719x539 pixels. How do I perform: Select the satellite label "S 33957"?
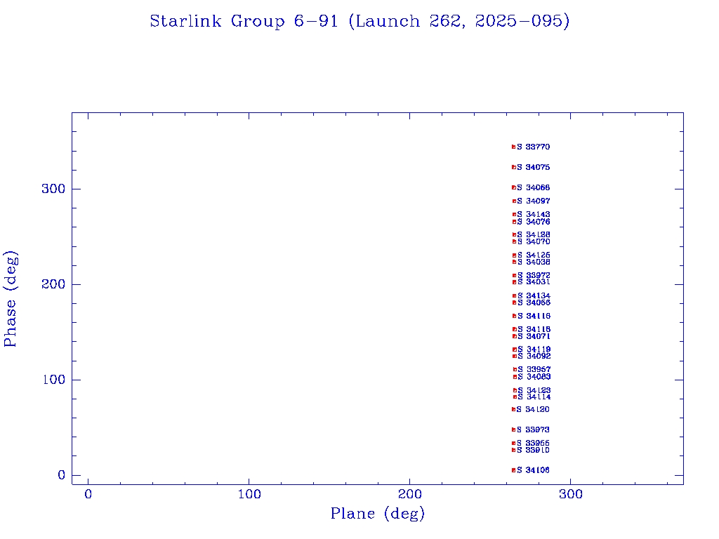tap(534, 369)
